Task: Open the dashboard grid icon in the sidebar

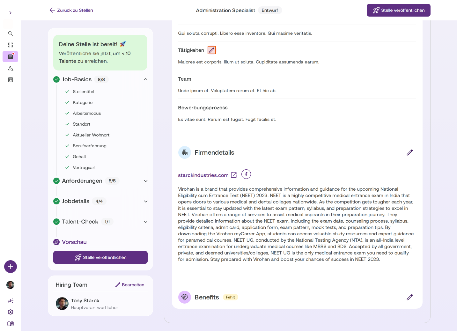Action: (x=11, y=45)
